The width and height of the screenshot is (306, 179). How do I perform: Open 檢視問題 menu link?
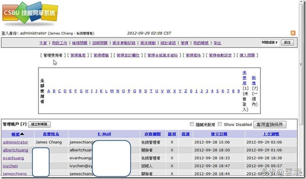[80, 43]
